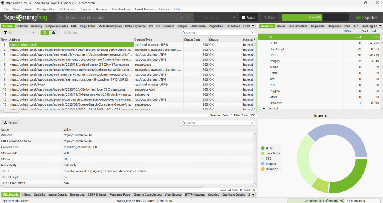Show more top tabs via overflow arrow
The height and width of the screenshot is (203, 383).
click(254, 26)
